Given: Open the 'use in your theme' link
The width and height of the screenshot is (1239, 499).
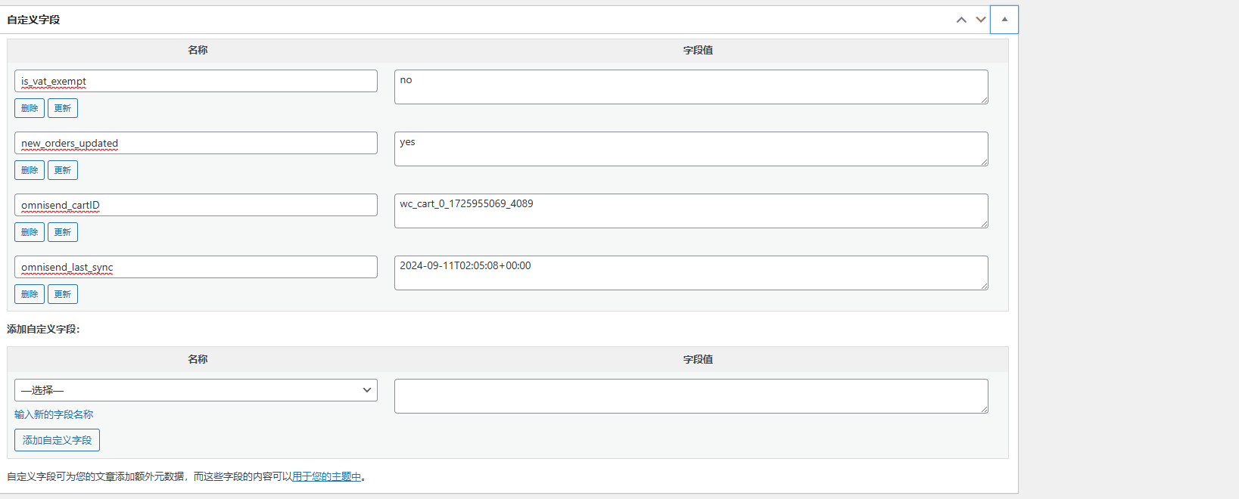Looking at the screenshot, I should click(326, 476).
